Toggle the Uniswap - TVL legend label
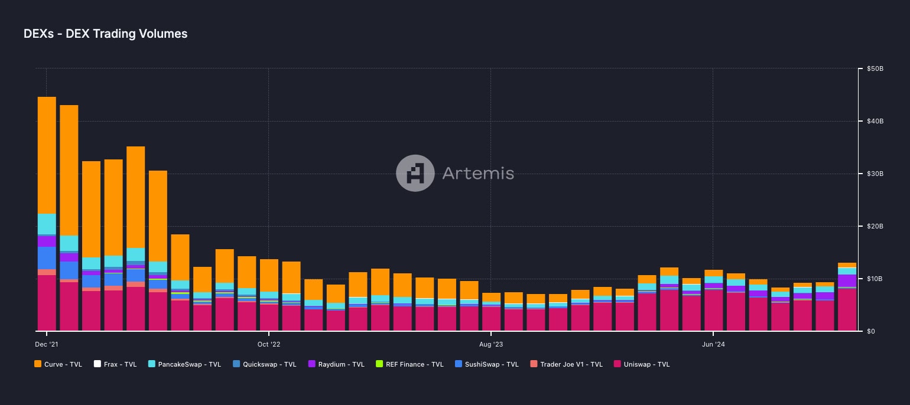This screenshot has width=910, height=405. 647,364
